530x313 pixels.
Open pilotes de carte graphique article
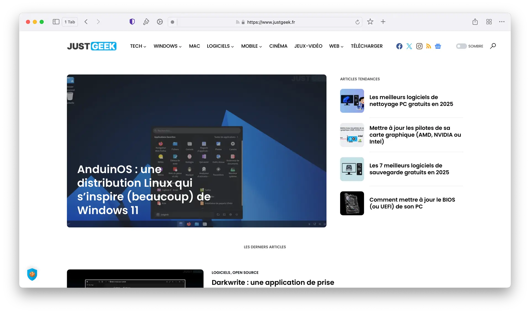point(415,135)
